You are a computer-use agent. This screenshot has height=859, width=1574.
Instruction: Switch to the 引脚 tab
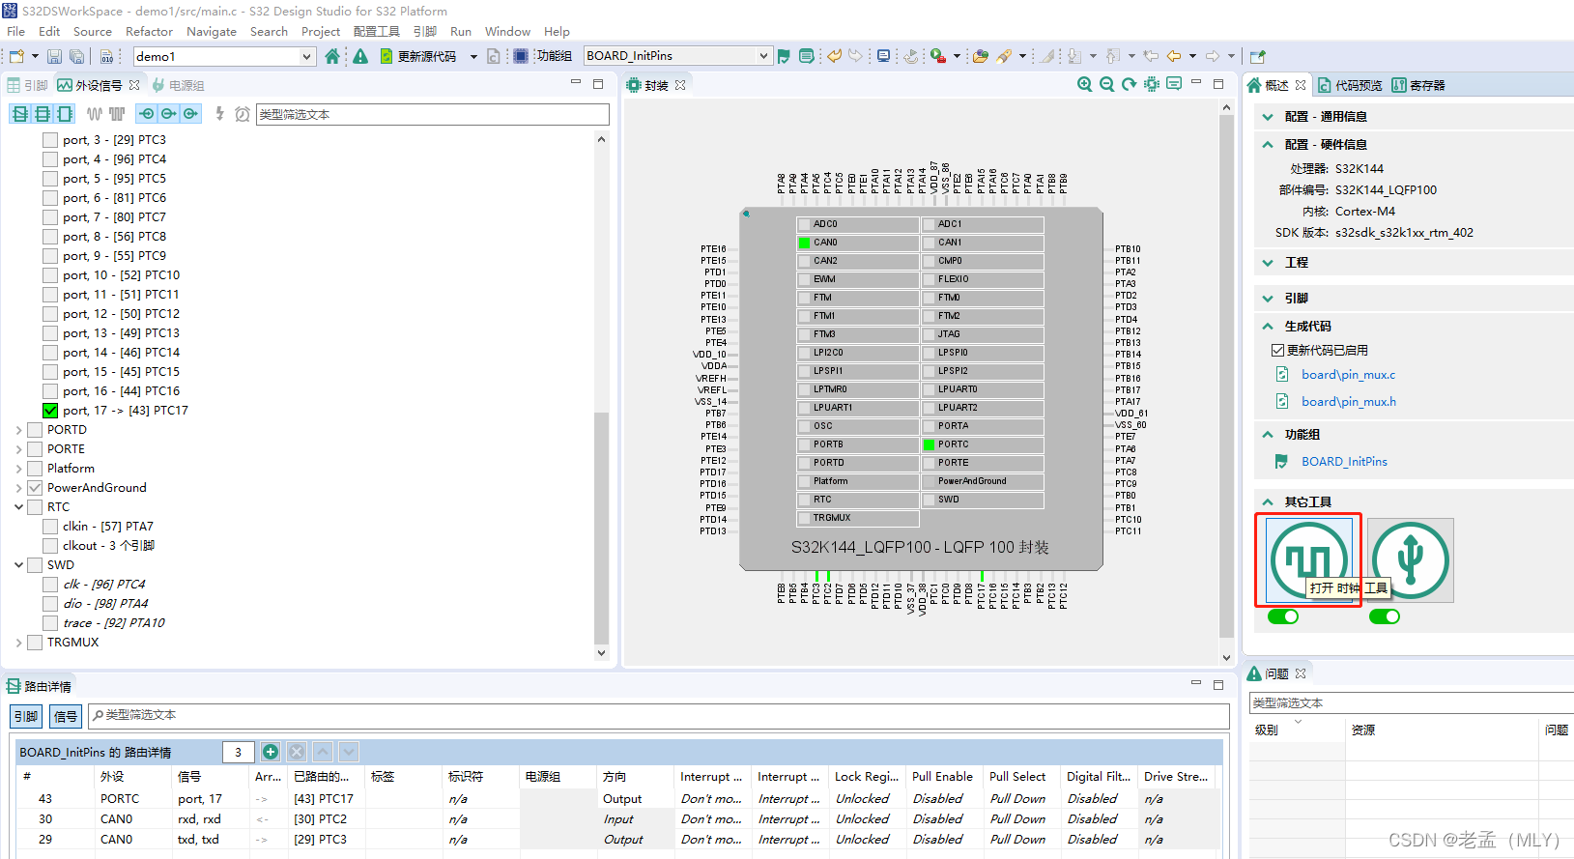click(27, 85)
